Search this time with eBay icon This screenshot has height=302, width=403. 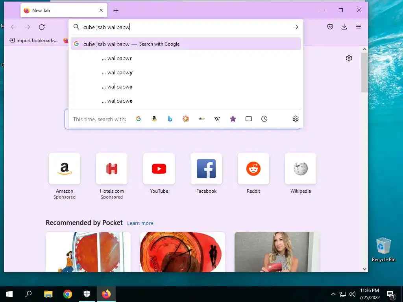coord(201,119)
